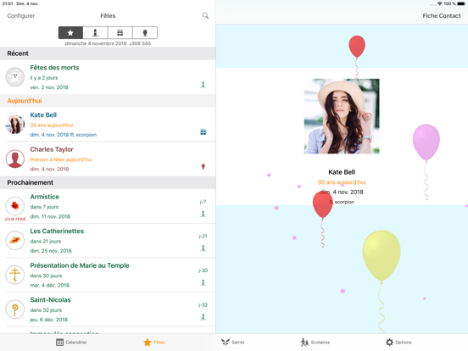Viewport: 468px width, 351px height.
Task: Click the orange star icon in tab bar
Action: (x=148, y=343)
